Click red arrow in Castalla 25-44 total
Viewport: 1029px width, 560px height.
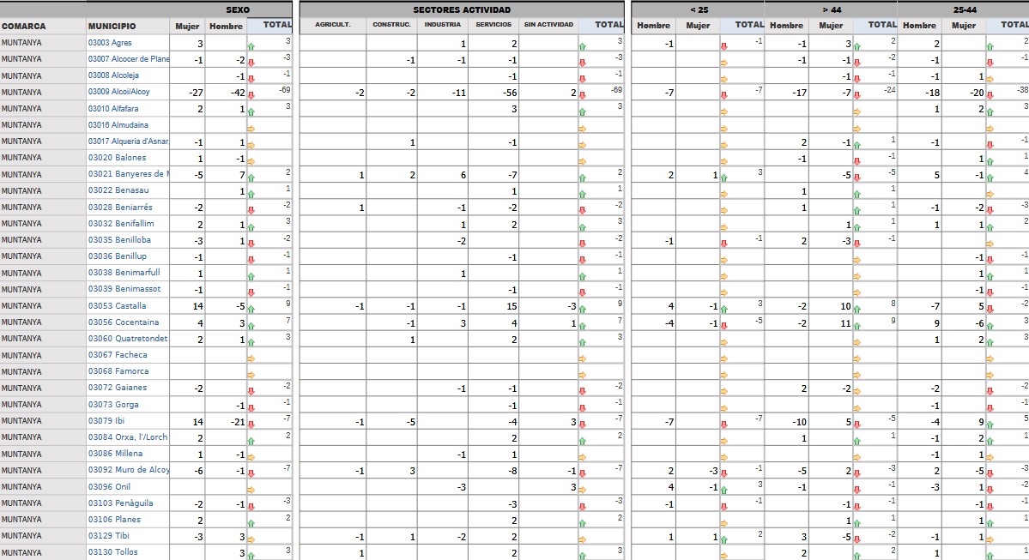[990, 310]
